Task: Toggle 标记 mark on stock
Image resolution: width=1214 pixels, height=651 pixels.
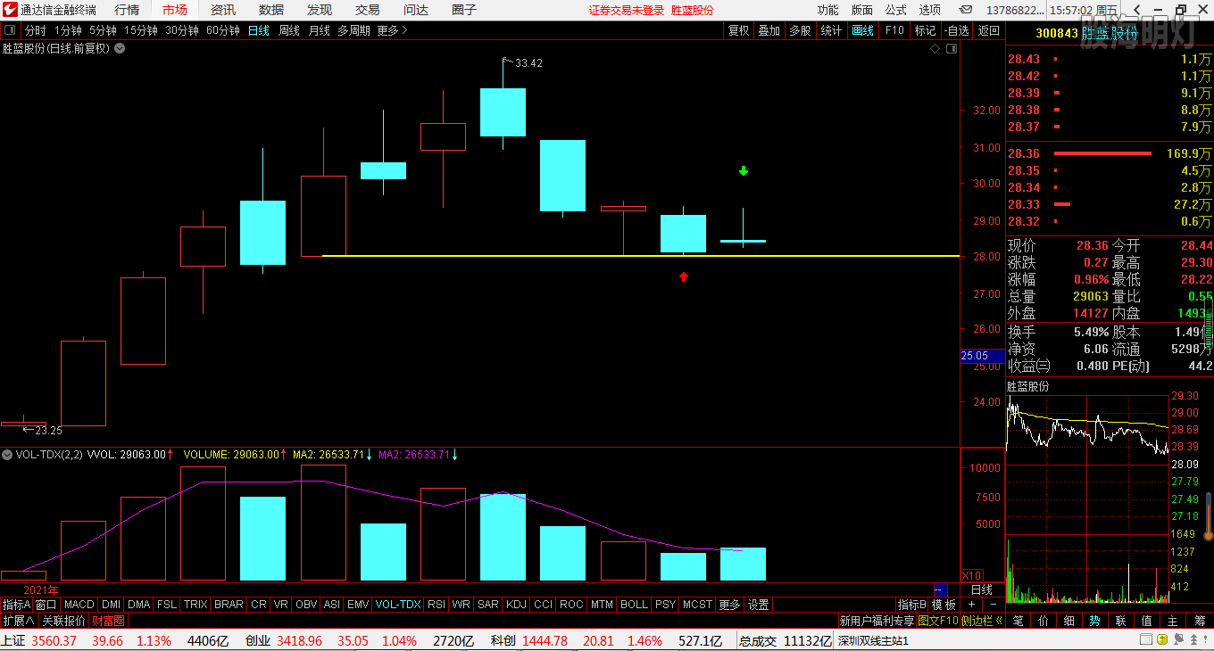Action: (x=925, y=30)
